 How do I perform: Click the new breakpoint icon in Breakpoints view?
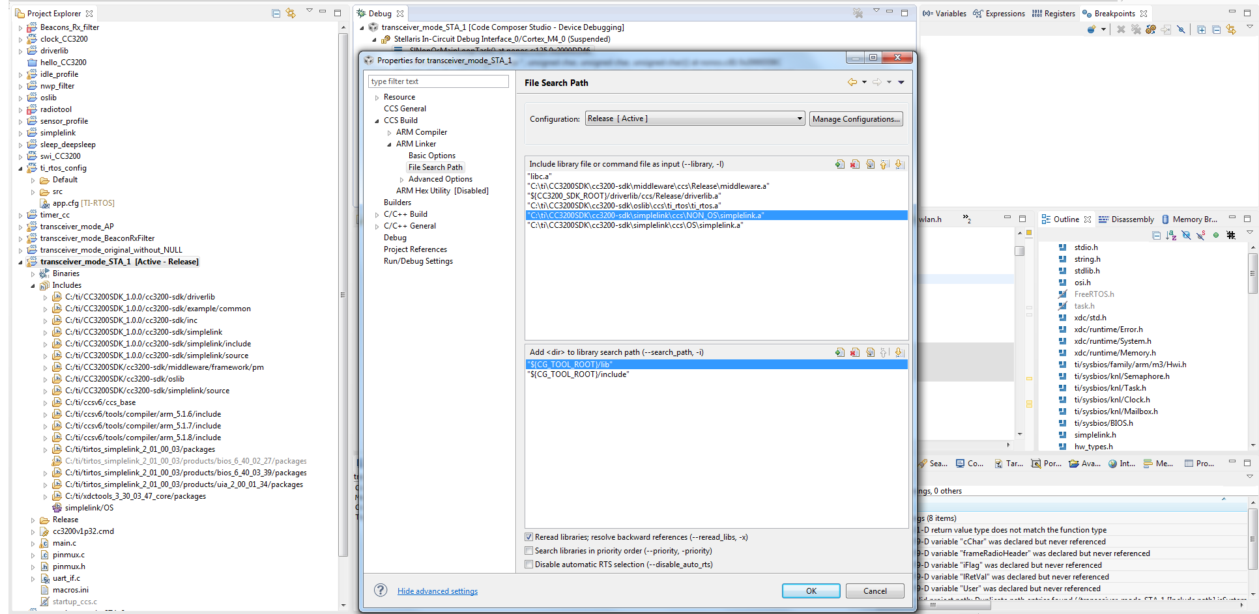click(1092, 29)
